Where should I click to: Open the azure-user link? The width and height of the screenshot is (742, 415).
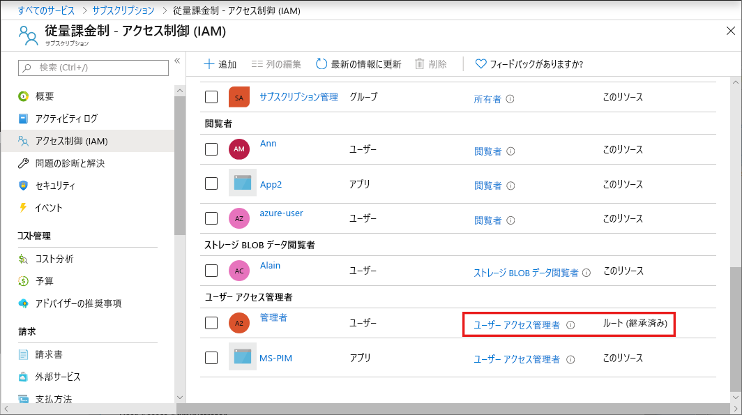tap(281, 213)
